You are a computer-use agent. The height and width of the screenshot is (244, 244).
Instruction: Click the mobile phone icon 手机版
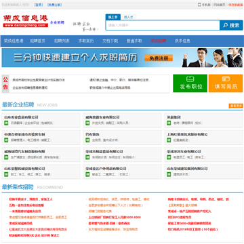204,5
